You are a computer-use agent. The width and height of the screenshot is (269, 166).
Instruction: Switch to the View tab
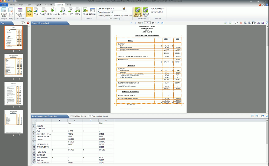[21, 5]
